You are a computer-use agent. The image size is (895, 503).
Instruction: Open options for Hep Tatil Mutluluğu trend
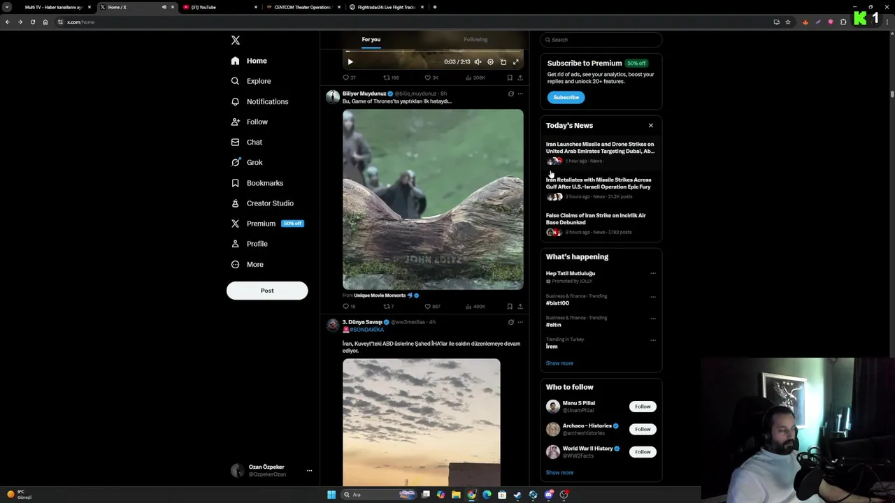coord(653,274)
